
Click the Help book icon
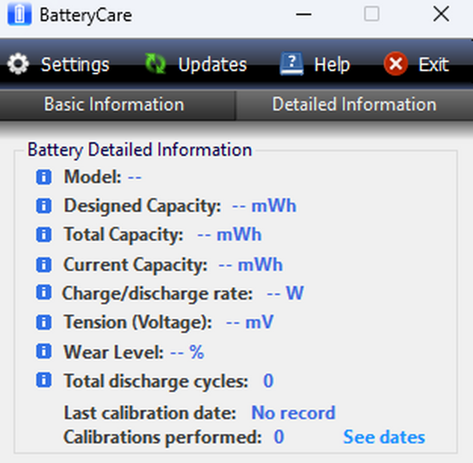291,64
